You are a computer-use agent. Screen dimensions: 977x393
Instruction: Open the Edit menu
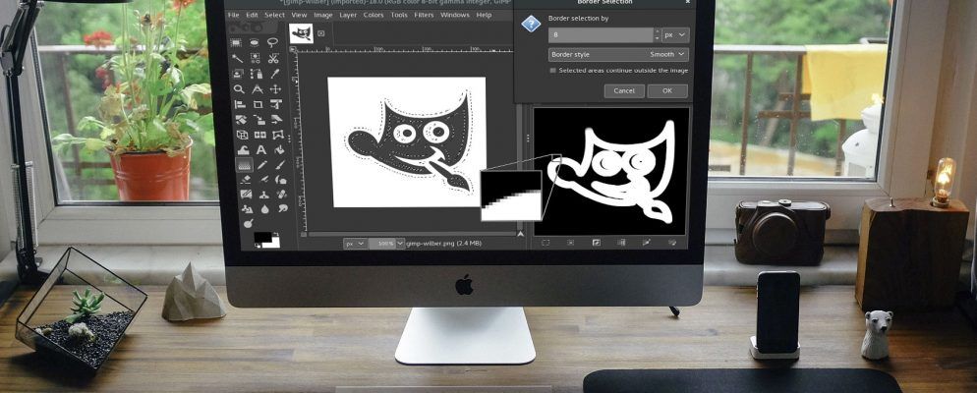(x=252, y=15)
